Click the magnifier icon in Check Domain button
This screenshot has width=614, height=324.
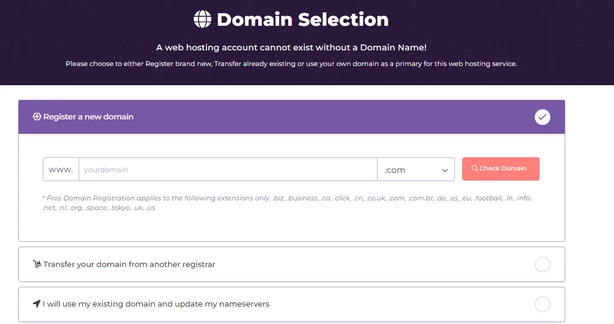click(x=475, y=169)
